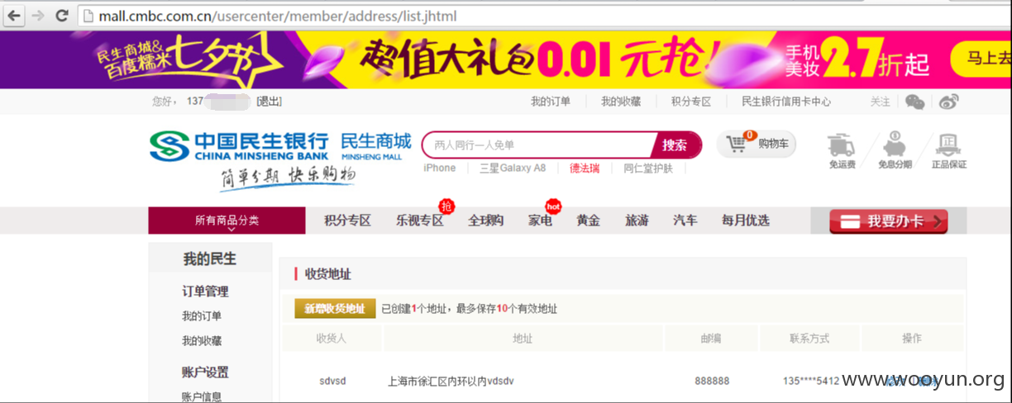Click the 邮编 column header
Screen dimensions: 1012x403
click(x=711, y=339)
